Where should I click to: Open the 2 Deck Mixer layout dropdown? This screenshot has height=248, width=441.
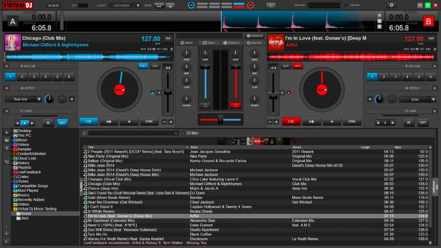click(x=138, y=6)
